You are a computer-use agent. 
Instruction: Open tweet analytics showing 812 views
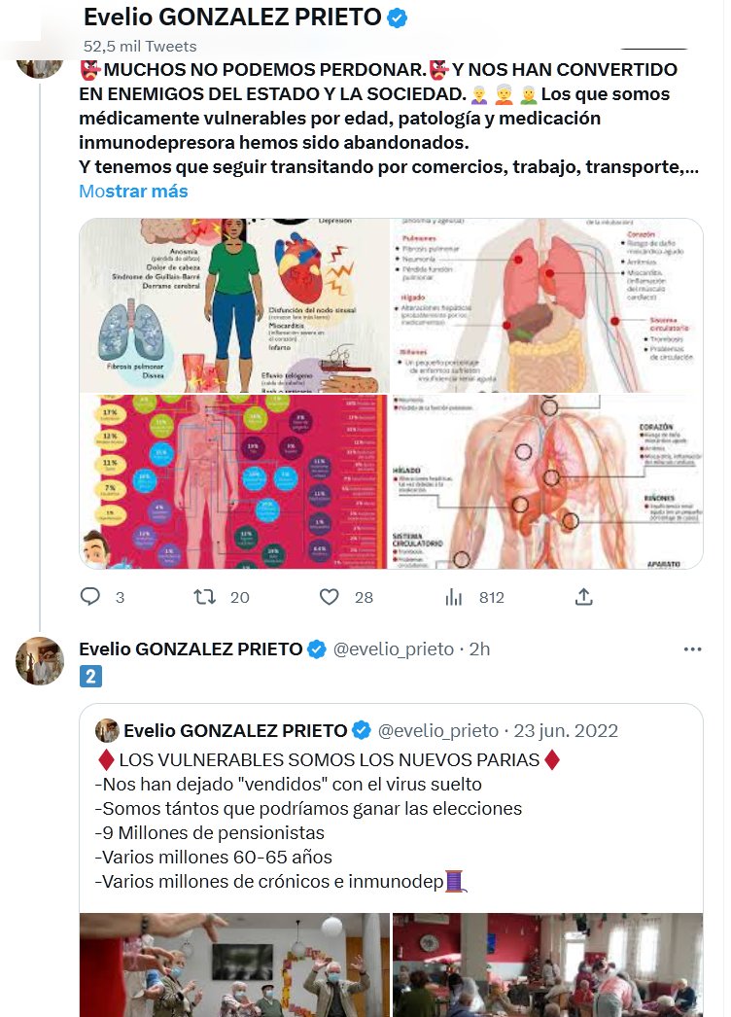[x=454, y=597]
